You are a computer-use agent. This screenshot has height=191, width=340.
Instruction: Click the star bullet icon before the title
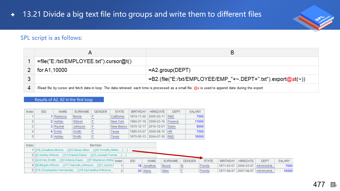13,15
